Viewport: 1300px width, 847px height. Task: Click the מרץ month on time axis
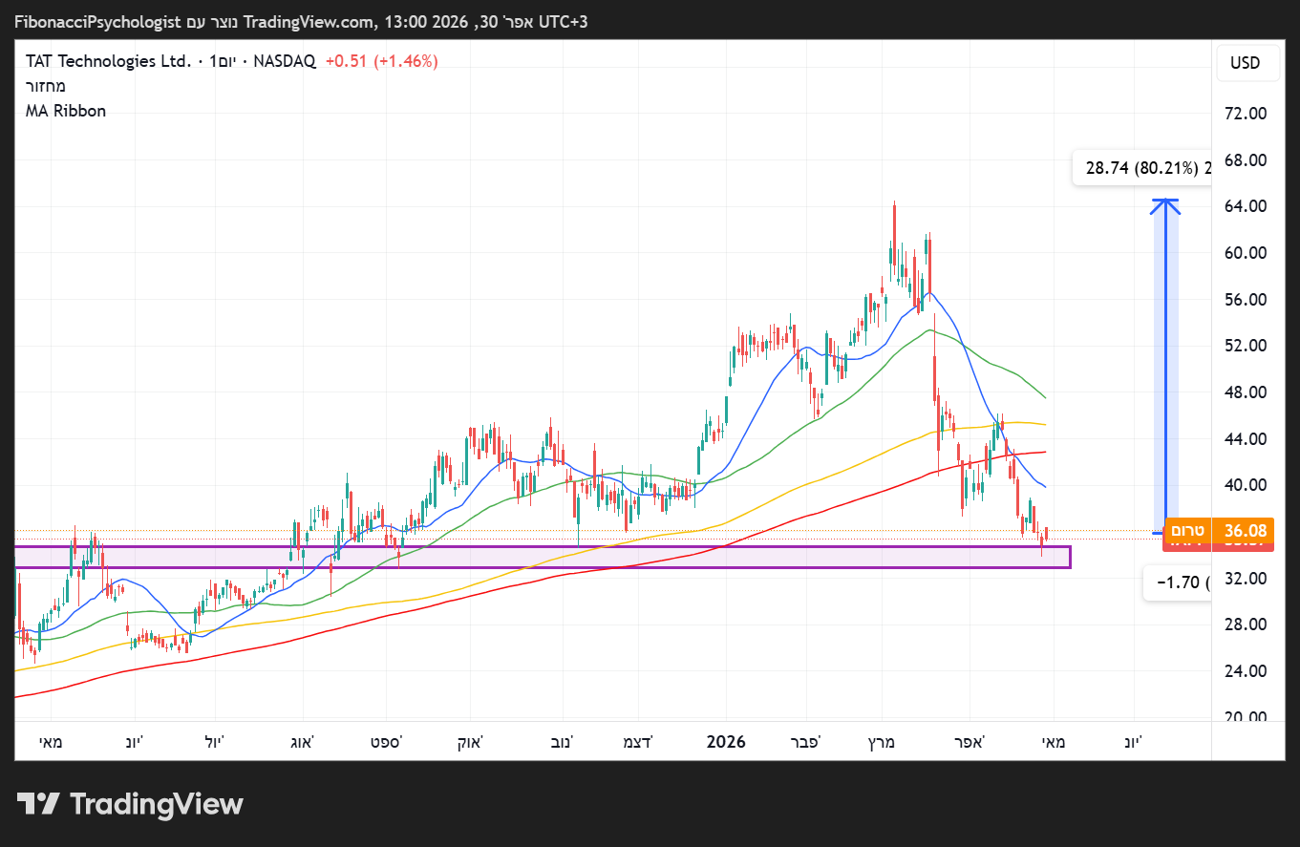(x=880, y=742)
